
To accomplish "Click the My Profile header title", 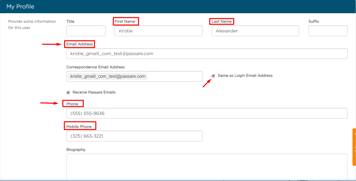I will click(x=20, y=6).
